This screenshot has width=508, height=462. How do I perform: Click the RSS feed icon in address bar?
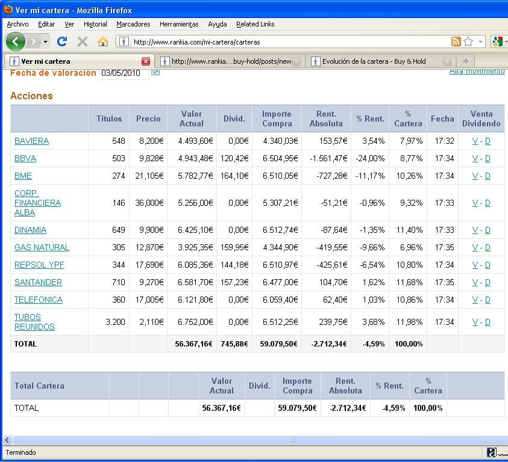pos(456,42)
